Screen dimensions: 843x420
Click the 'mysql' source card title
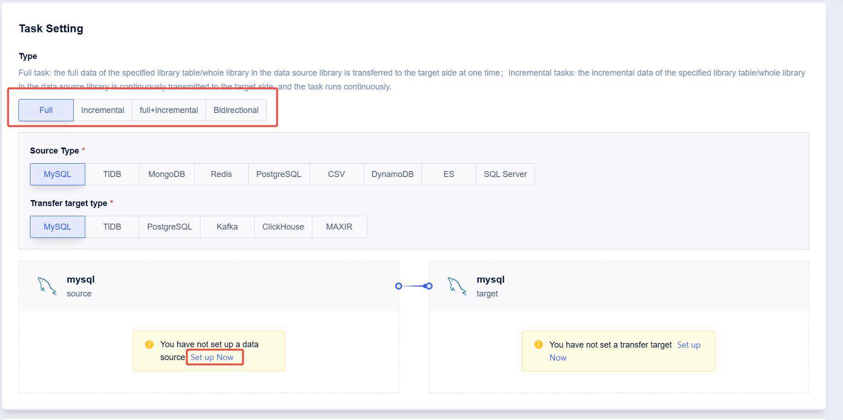pos(81,279)
